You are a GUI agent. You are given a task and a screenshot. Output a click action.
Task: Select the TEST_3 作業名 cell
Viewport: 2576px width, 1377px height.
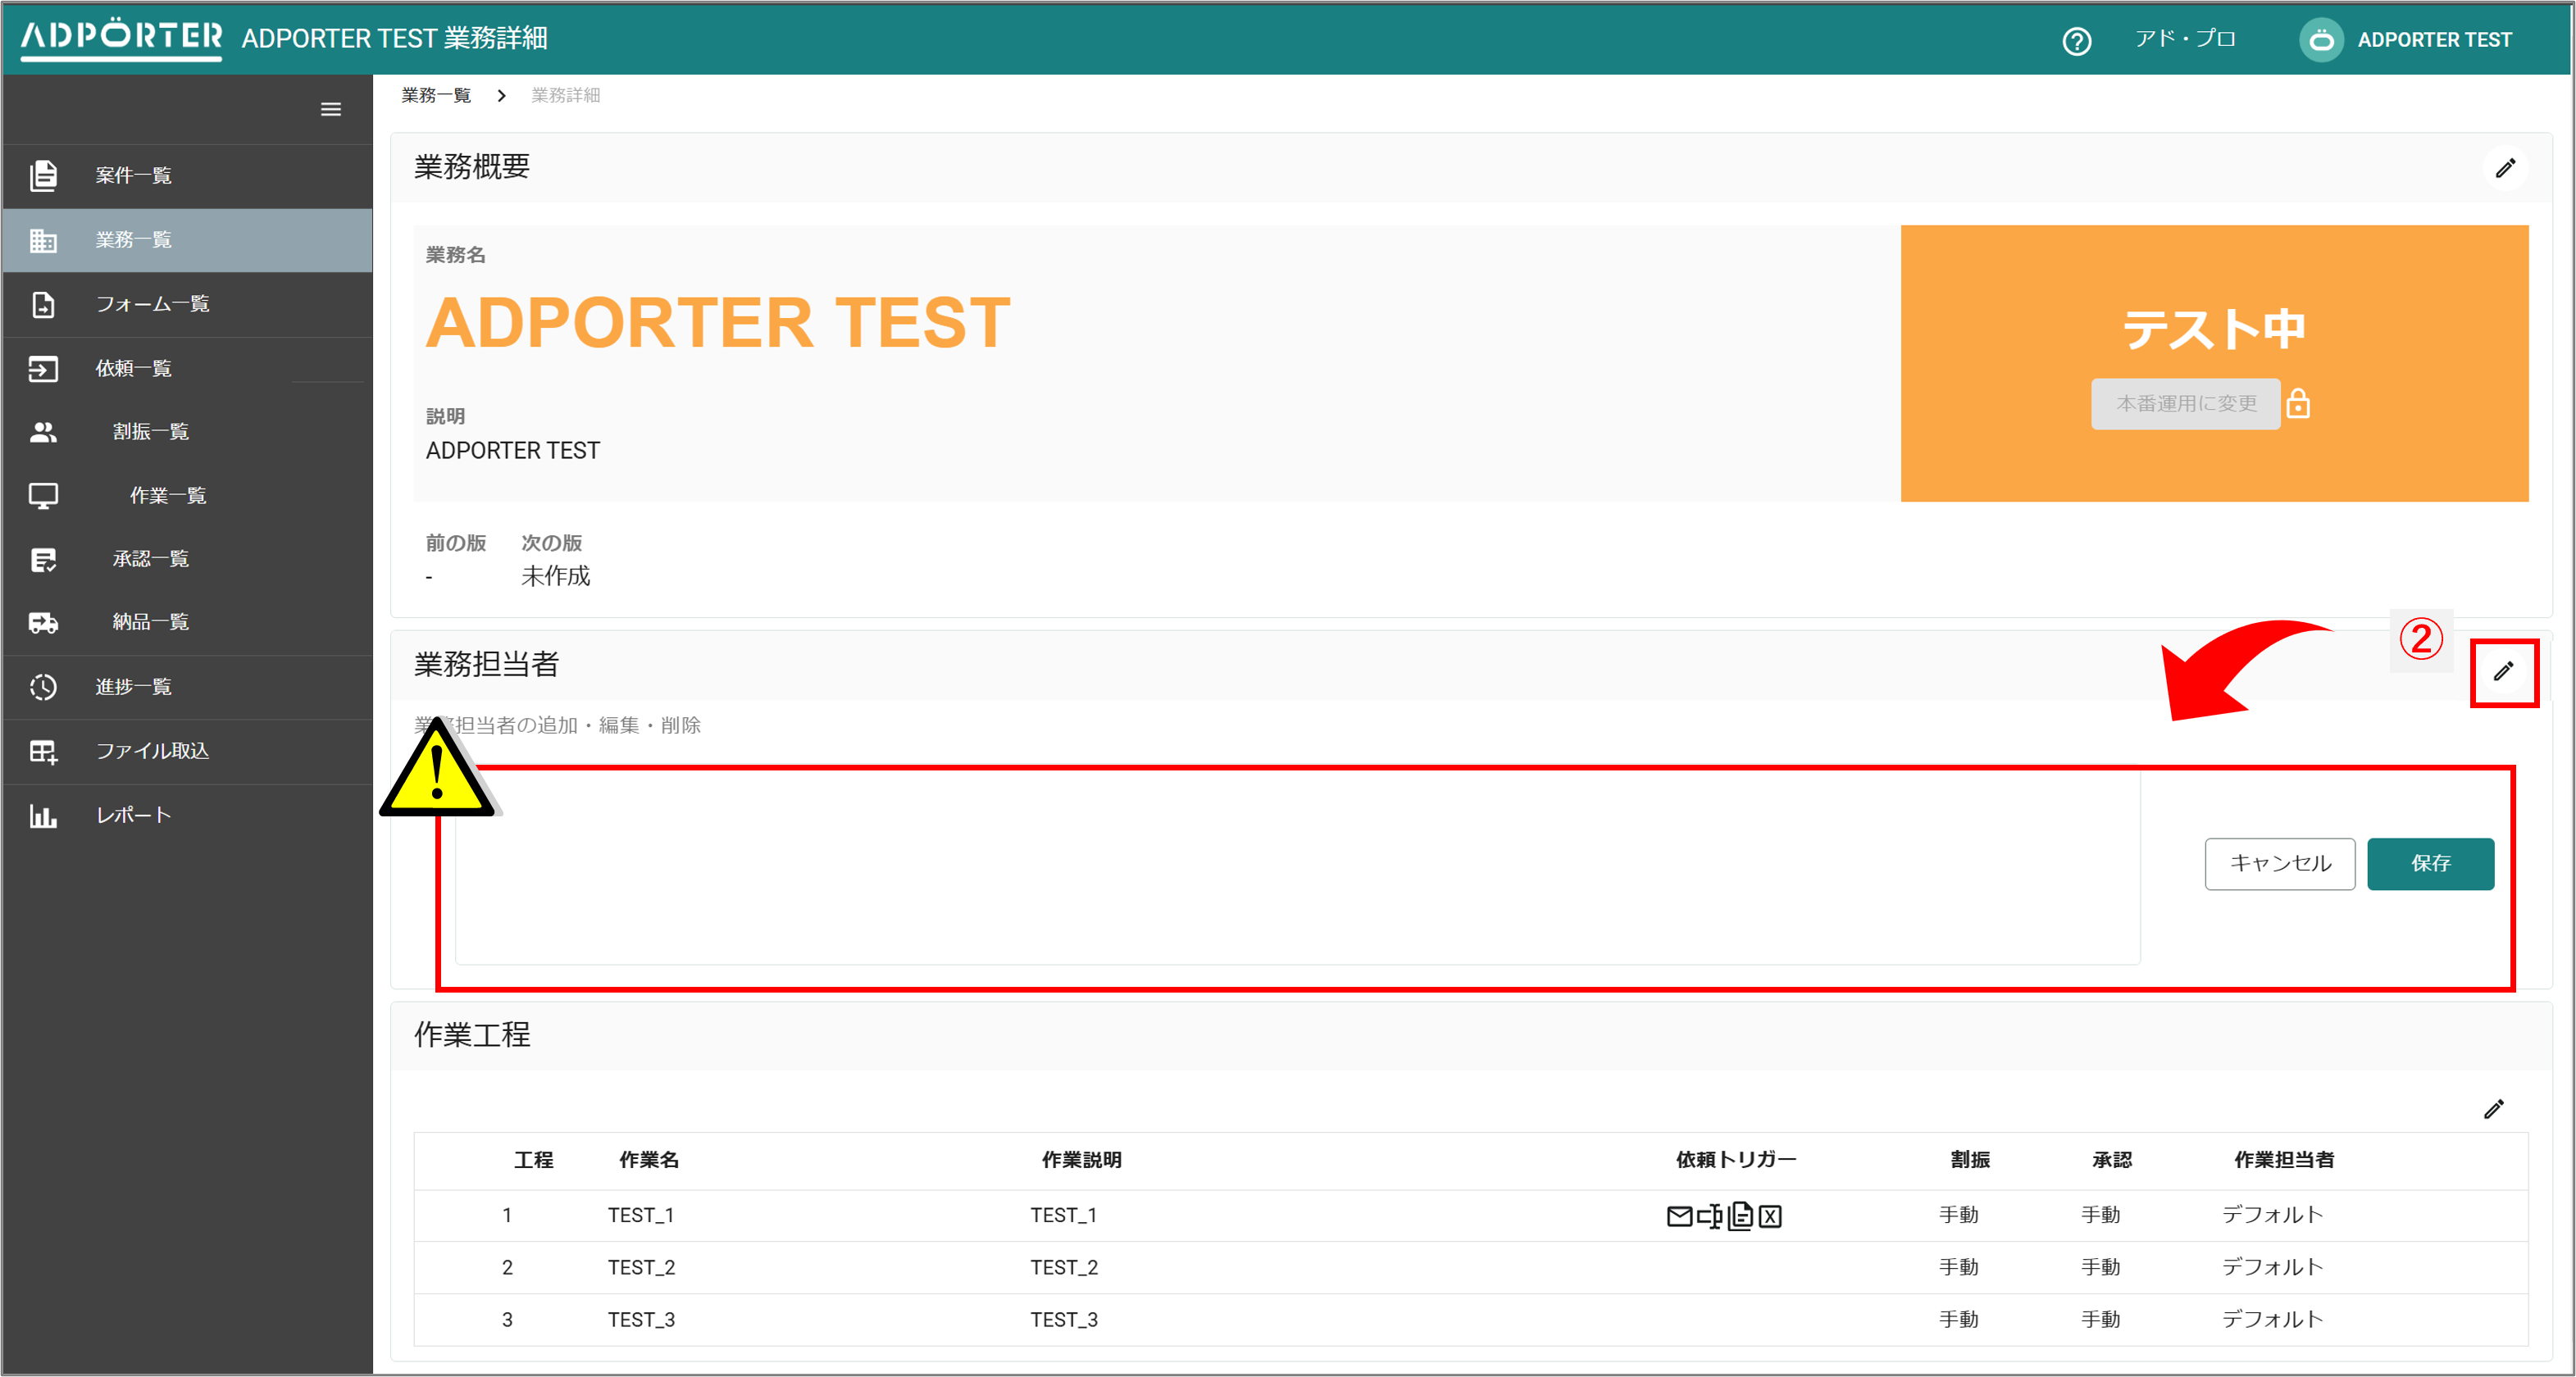pos(641,1320)
